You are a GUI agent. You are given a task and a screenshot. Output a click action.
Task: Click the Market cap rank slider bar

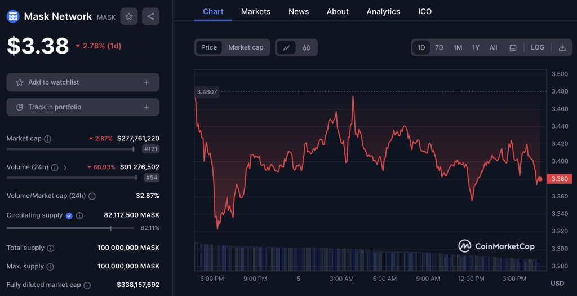[x=70, y=149]
